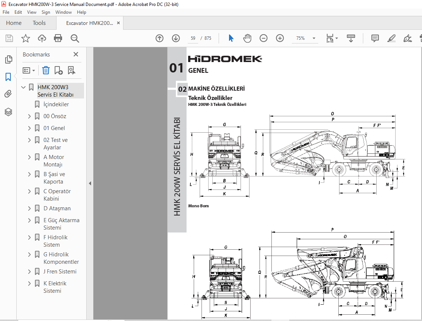Open the View menu
The image size is (422, 321).
[32, 12]
